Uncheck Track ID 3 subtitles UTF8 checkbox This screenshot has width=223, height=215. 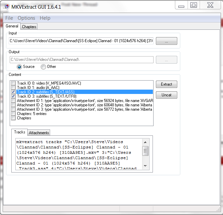13,96
